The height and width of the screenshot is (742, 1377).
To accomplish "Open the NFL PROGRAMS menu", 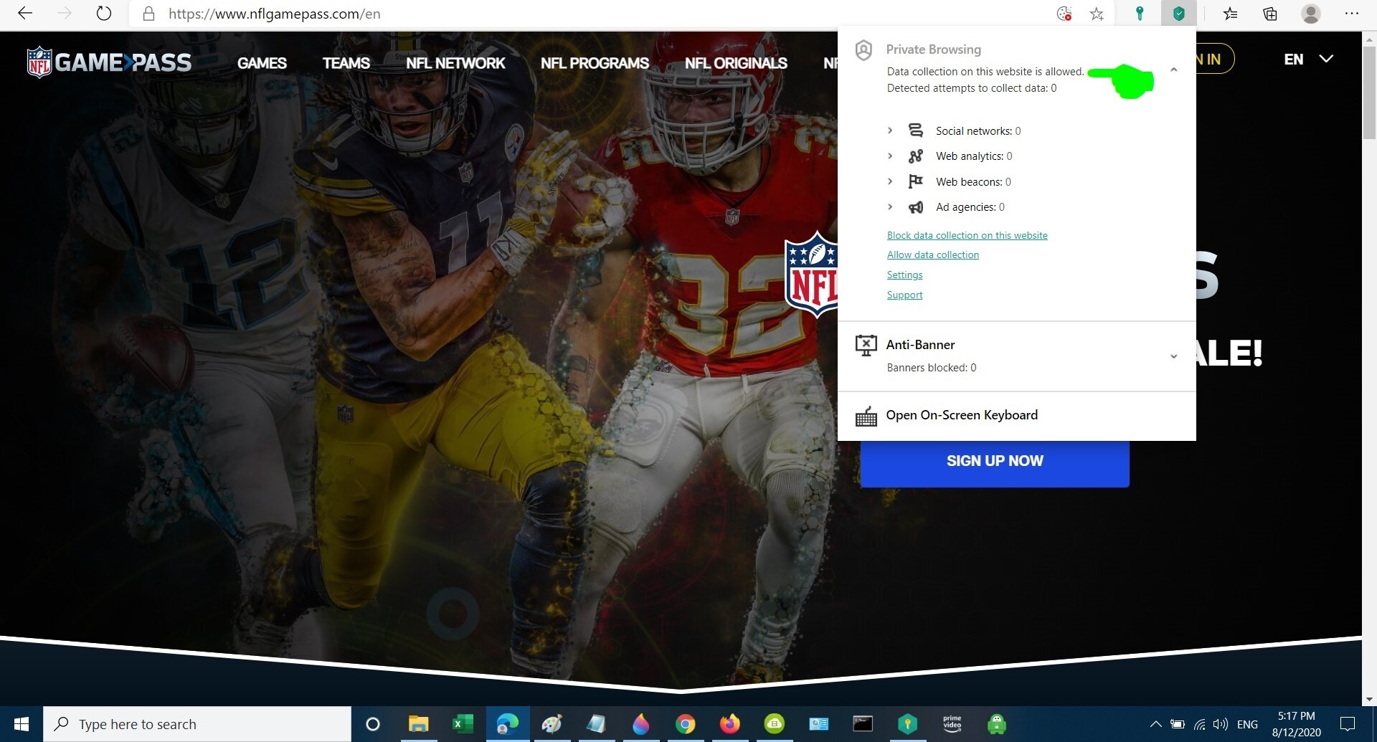I will pos(595,63).
